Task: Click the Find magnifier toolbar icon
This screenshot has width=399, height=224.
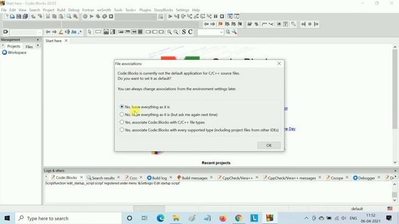Action: (x=69, y=17)
